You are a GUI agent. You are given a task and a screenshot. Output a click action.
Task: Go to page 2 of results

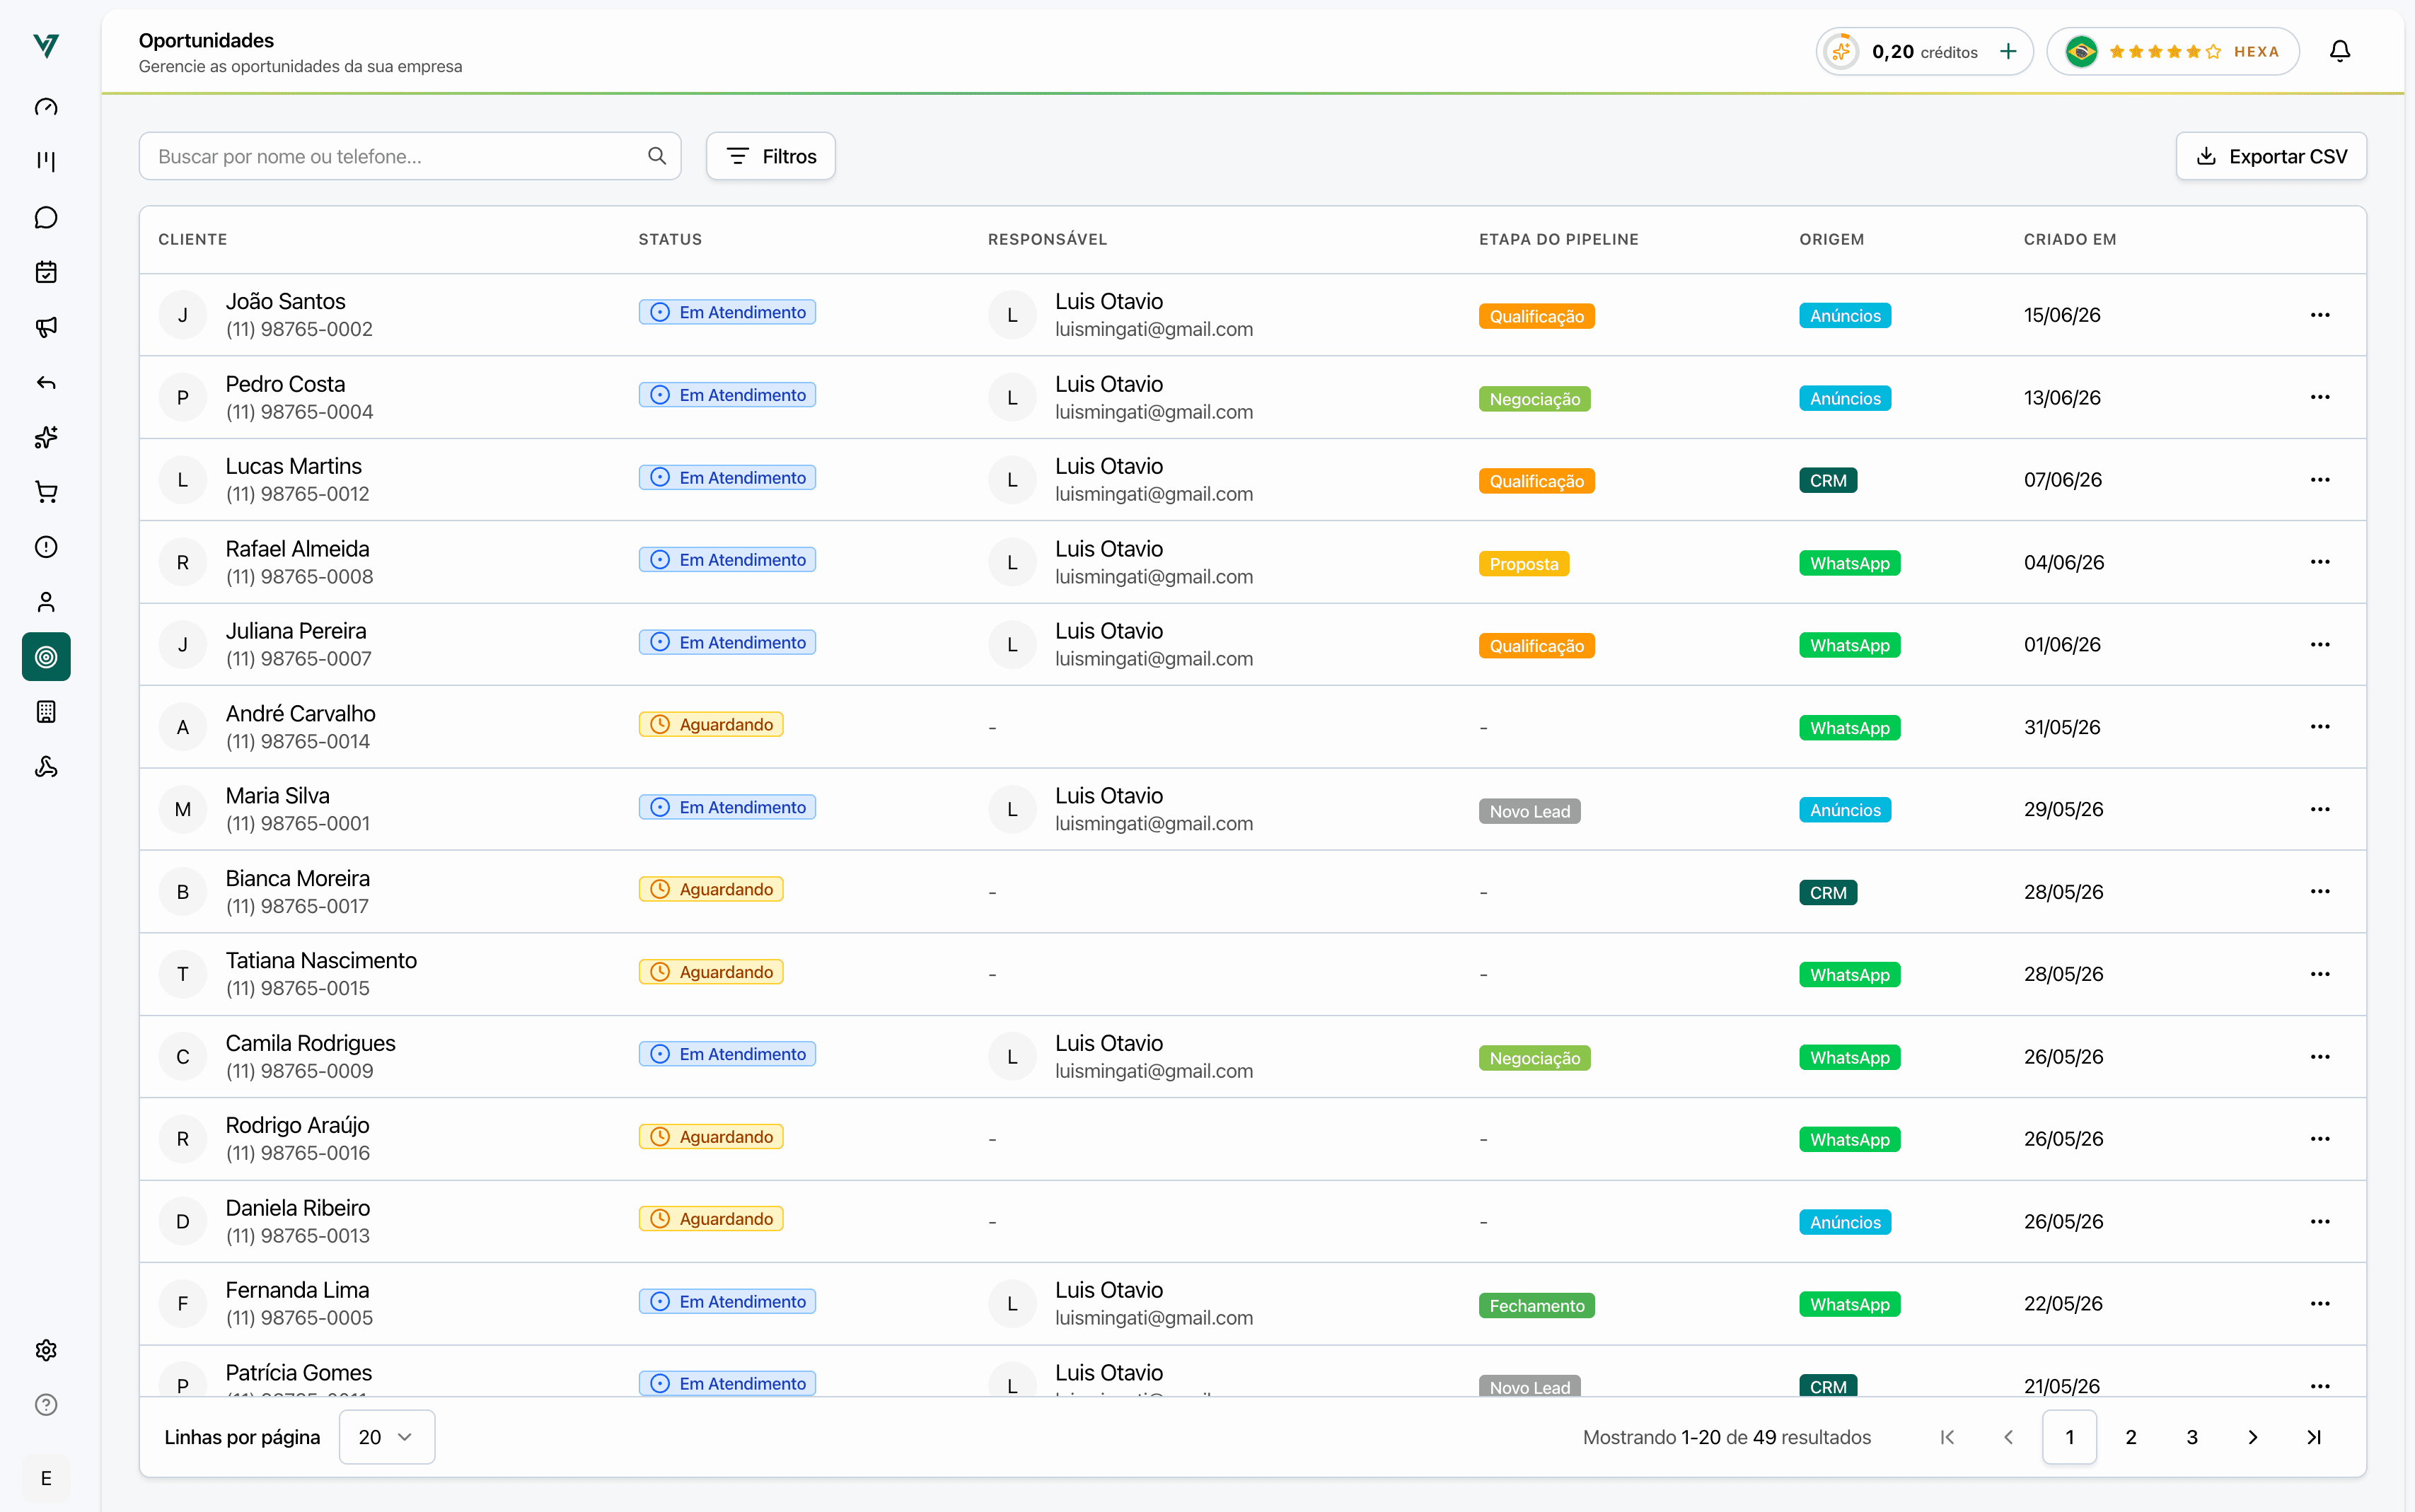pyautogui.click(x=2131, y=1437)
